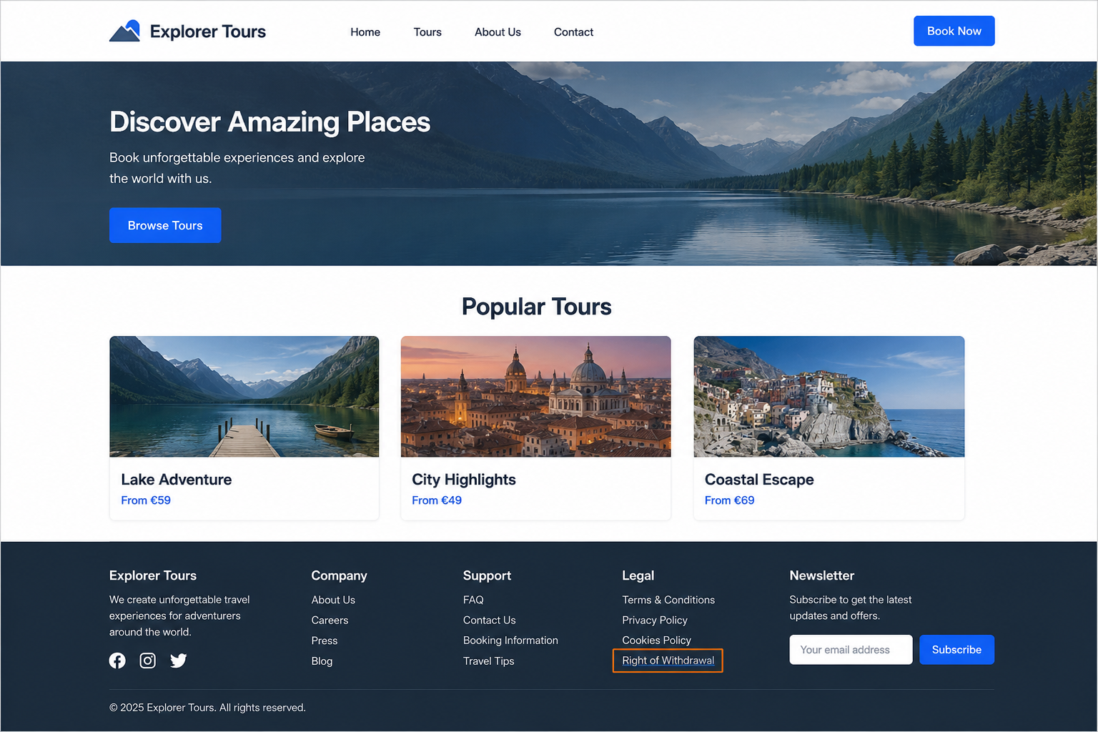Viewport: 1098px width, 732px height.
Task: Open the Tours navigation item
Action: 427,32
